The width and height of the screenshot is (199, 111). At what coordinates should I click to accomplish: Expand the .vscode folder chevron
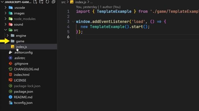click(6, 7)
